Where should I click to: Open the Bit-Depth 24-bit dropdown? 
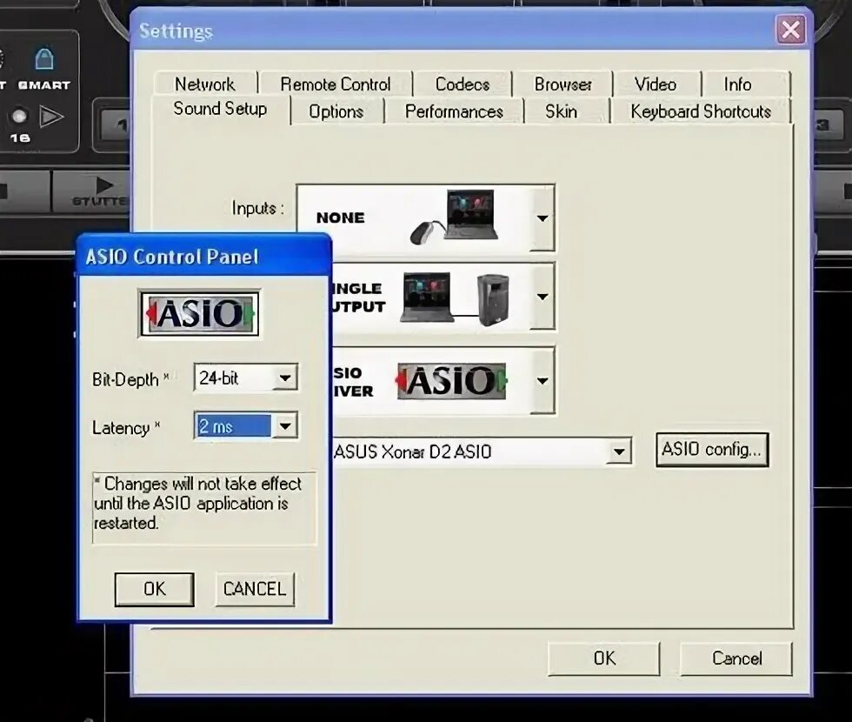[285, 378]
